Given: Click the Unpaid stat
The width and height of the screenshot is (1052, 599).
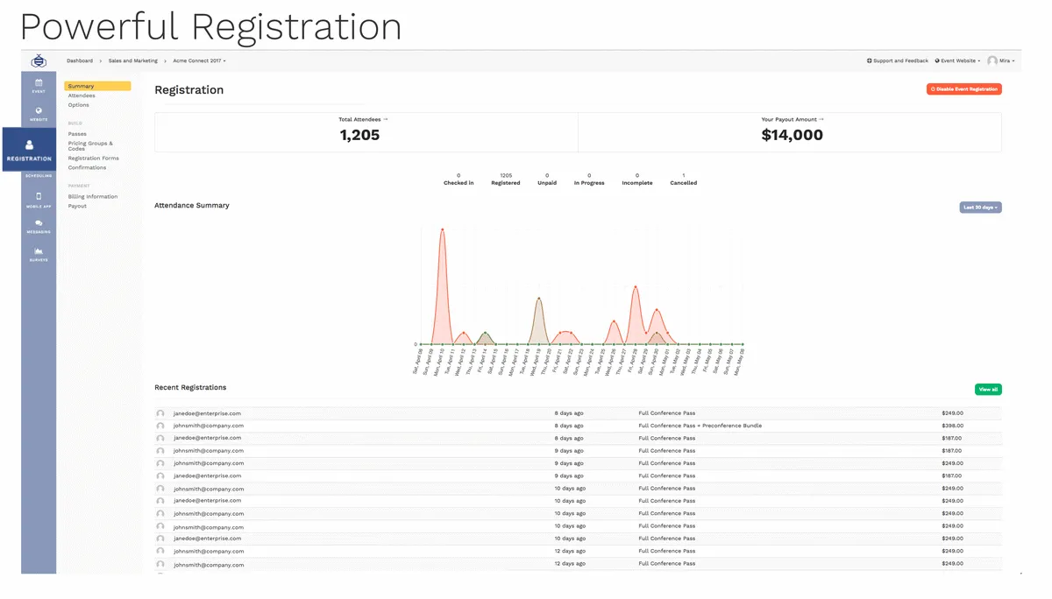Looking at the screenshot, I should click(547, 180).
